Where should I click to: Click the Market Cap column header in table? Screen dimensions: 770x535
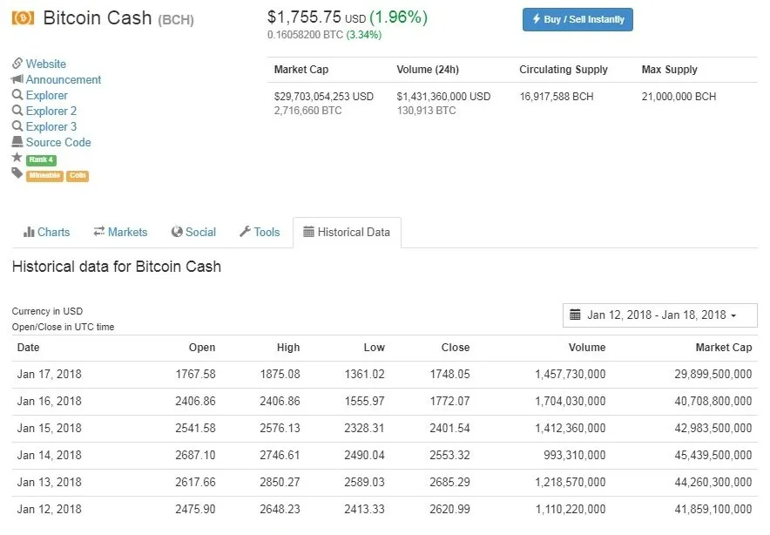pos(723,348)
